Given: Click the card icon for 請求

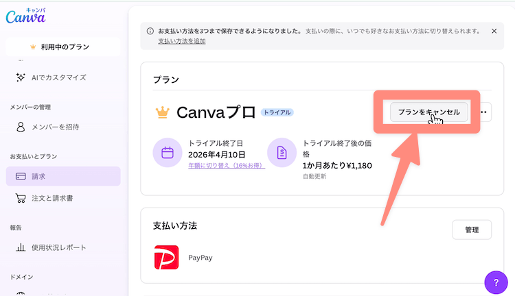Looking at the screenshot, I should (21, 176).
